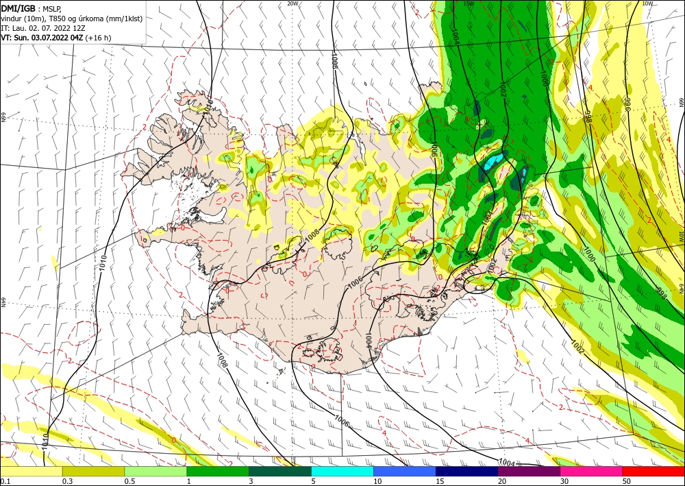Click the 'vindur (10m), T850 og úrkoma' line
Viewport: 685px width, 486px height.
(x=72, y=19)
